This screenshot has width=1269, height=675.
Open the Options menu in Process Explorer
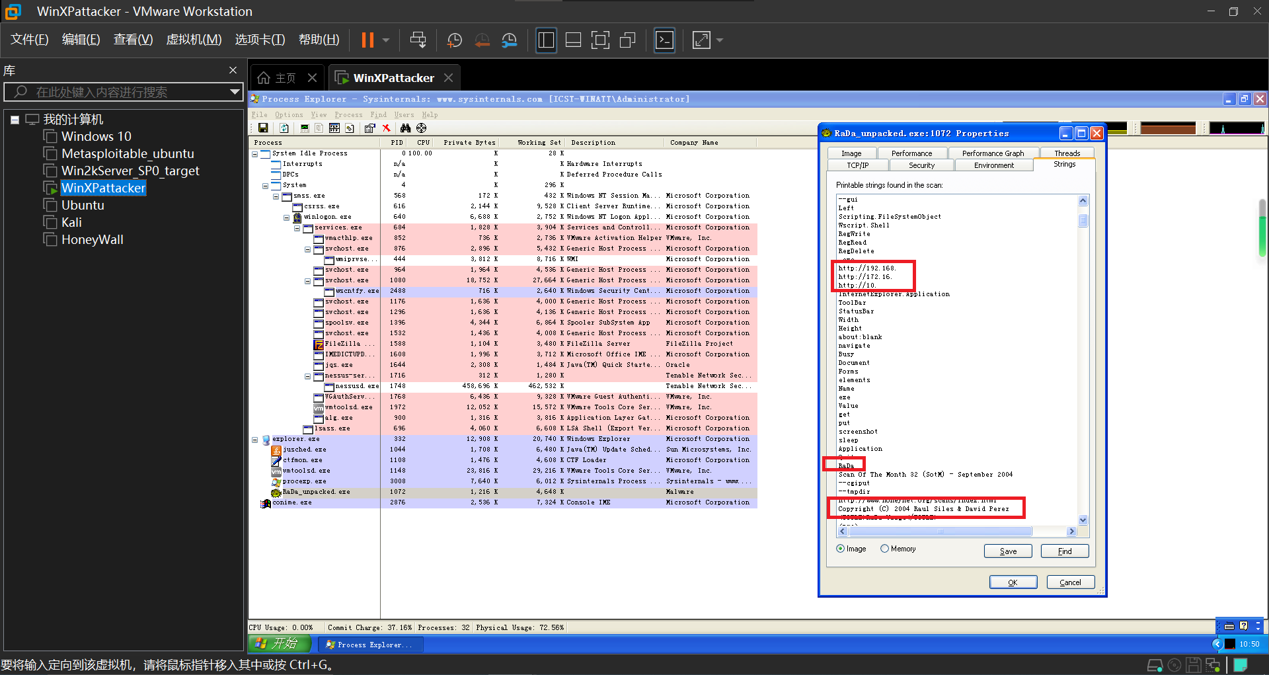[x=289, y=115]
